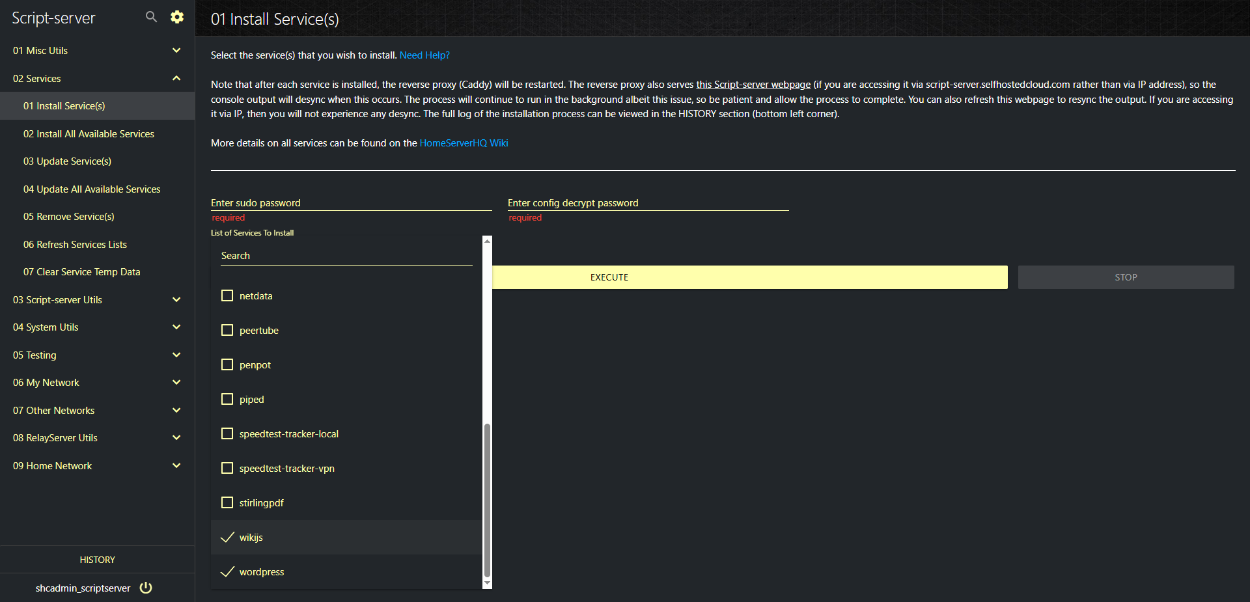Viewport: 1250px width, 602px height.
Task: Click the search magnifier icon in sidebar
Action: 151,17
